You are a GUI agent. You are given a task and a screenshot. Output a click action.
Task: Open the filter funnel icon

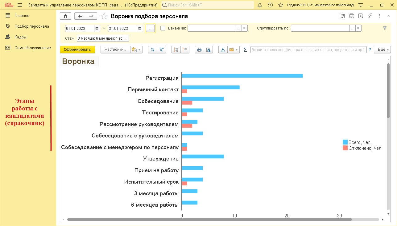point(385,28)
